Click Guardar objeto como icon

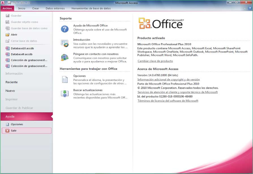pyautogui.click(x=7, y=22)
